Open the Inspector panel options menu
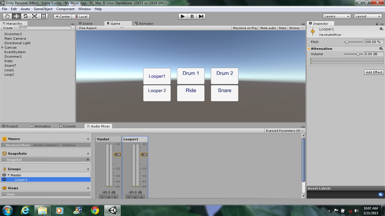 382,24
